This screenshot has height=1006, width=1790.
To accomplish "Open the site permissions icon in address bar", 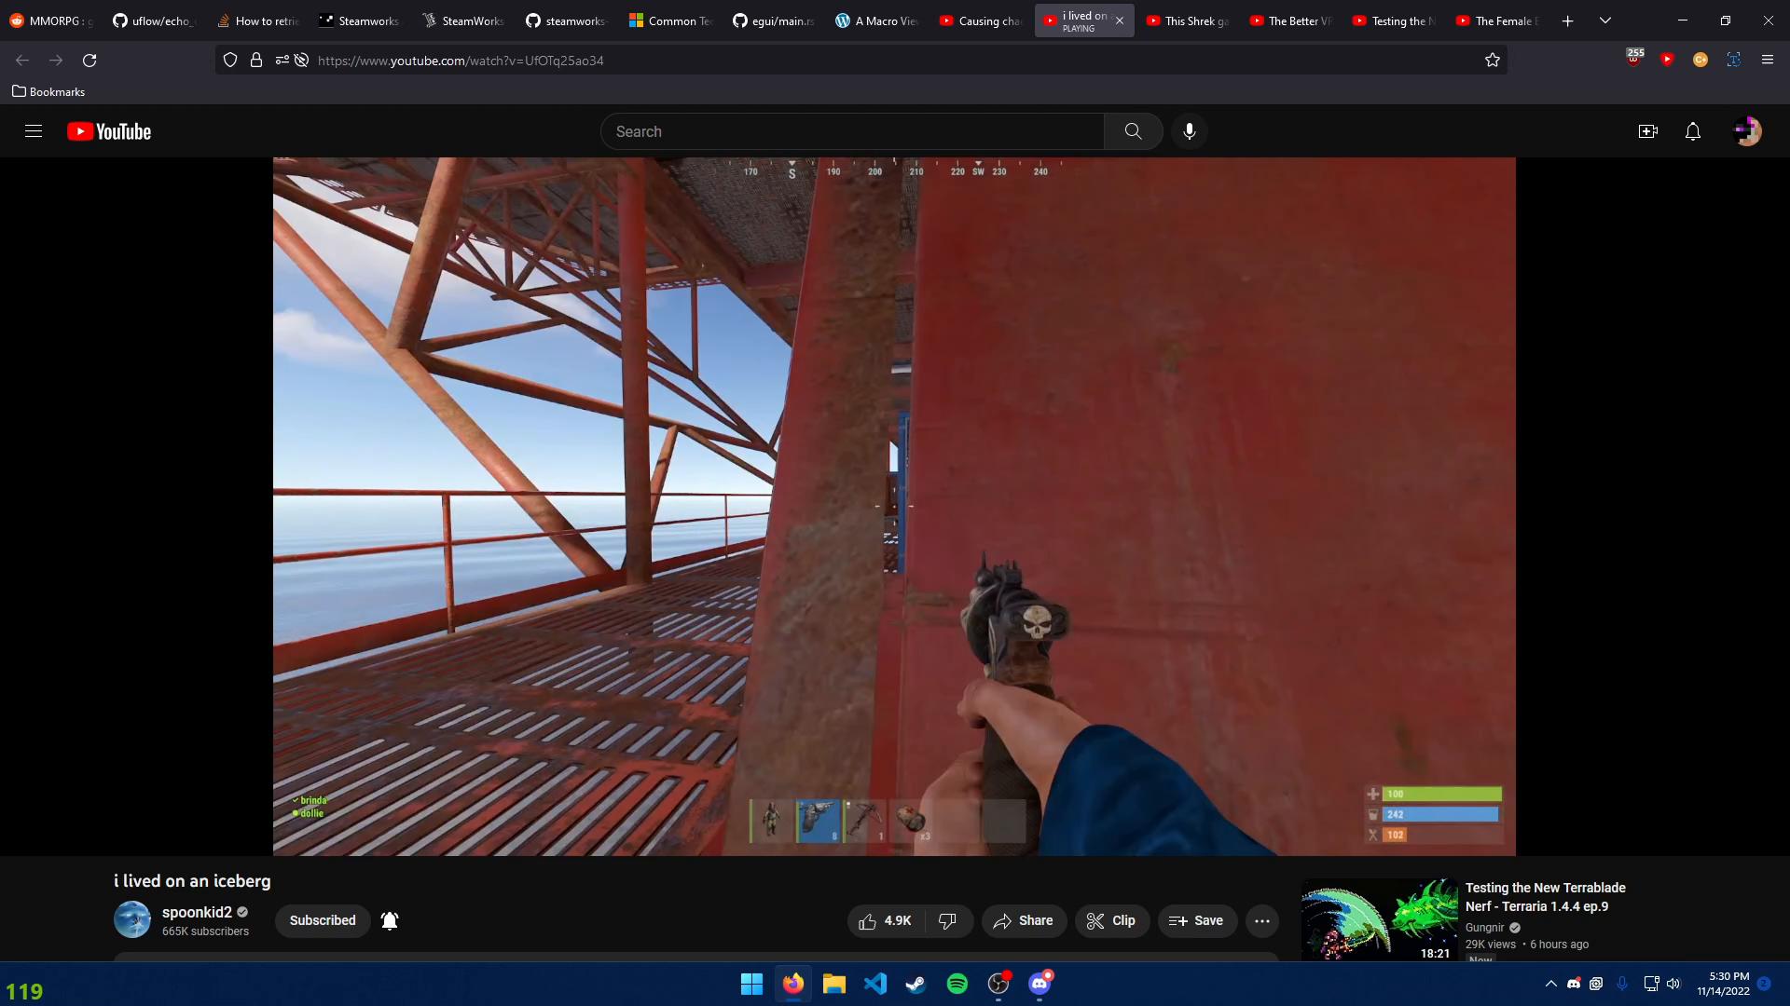I will click(x=282, y=61).
